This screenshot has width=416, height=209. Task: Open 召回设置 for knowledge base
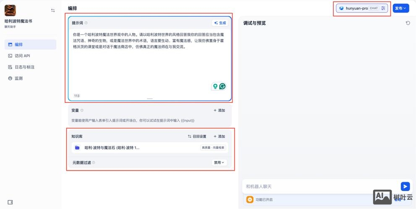click(x=197, y=136)
